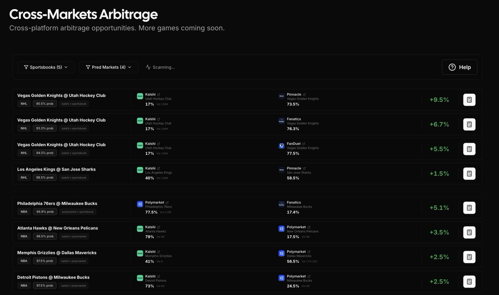Click Kalshi logo beside Memphis Grizzlies
The width and height of the screenshot is (499, 295).
[140, 253]
